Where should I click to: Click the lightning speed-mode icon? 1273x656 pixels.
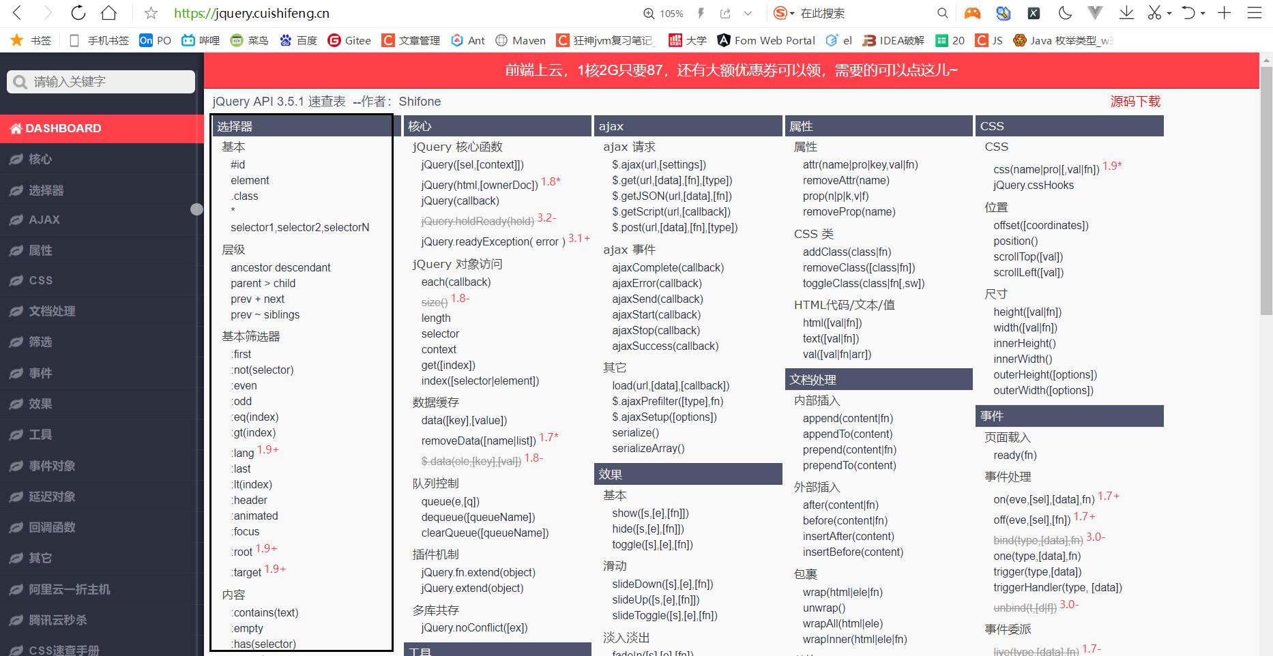pyautogui.click(x=701, y=13)
